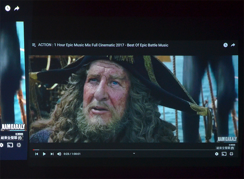
Task: Mute the volume speaker icon
Action: click(59, 154)
